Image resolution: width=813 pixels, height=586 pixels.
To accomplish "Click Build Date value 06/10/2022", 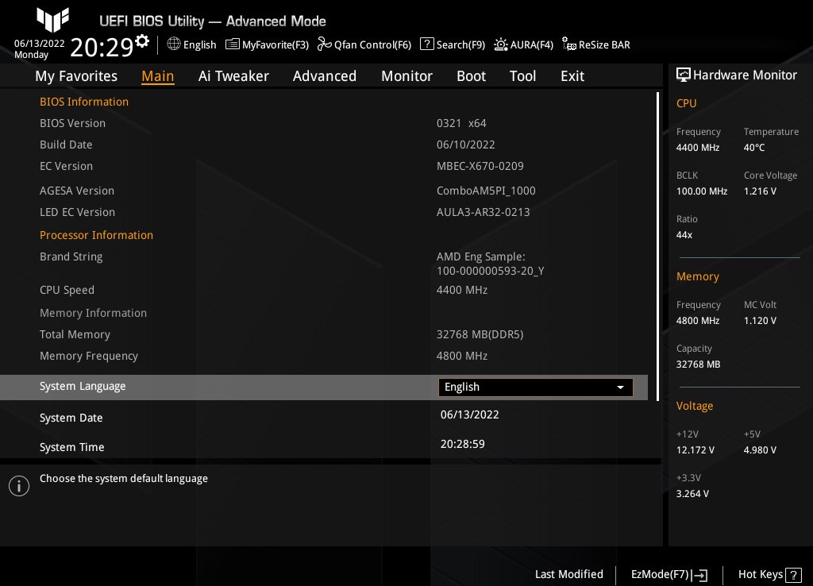I will point(465,145).
